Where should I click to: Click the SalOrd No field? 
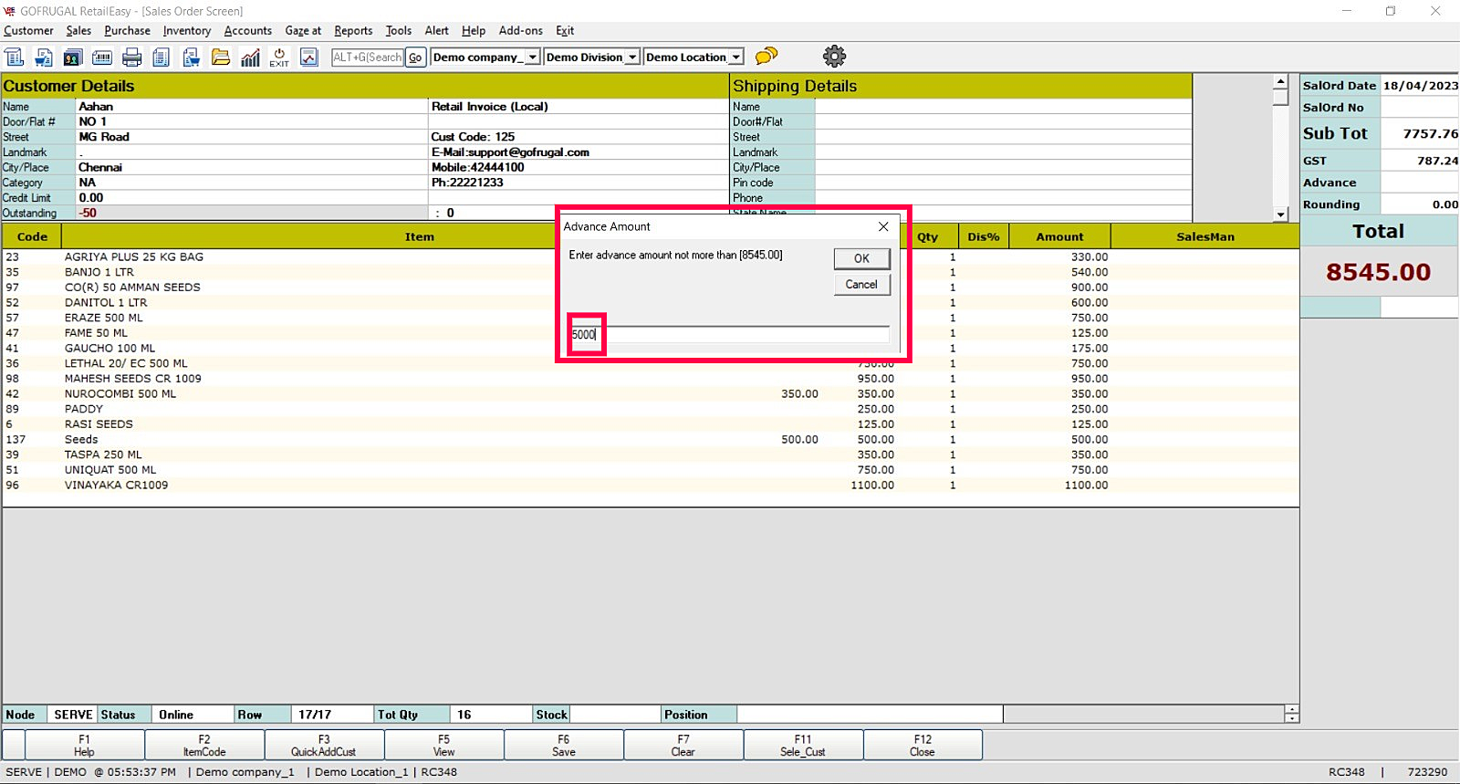pyautogui.click(x=1420, y=108)
